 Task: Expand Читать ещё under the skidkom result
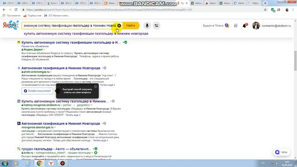point(73,115)
